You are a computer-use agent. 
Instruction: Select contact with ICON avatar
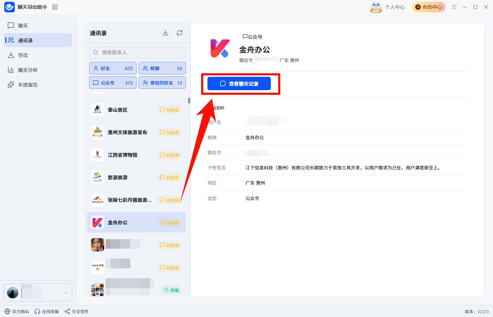tap(136, 267)
